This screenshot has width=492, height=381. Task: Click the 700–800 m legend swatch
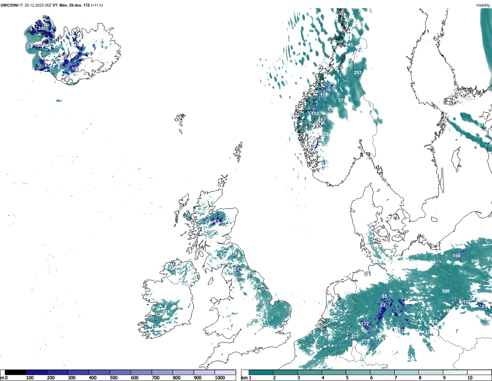pyautogui.click(x=162, y=373)
